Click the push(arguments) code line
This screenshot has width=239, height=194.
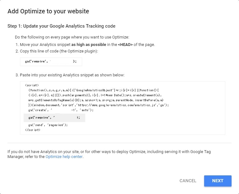pos(95,95)
